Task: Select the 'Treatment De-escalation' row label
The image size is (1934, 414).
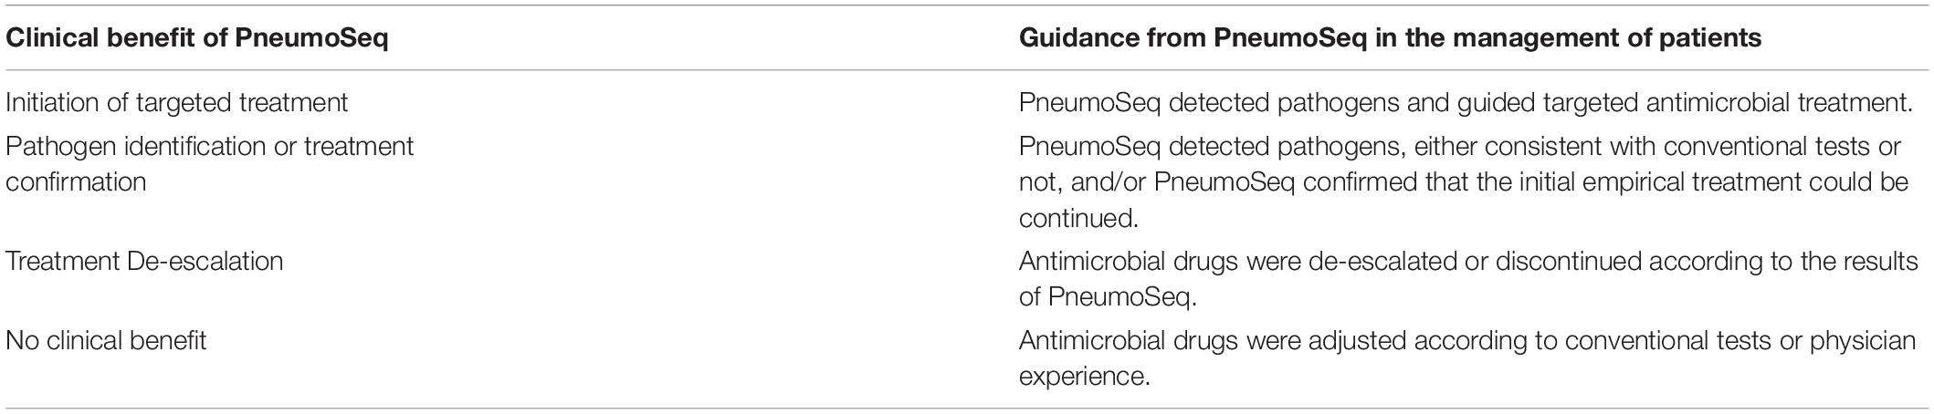Action: (x=144, y=262)
